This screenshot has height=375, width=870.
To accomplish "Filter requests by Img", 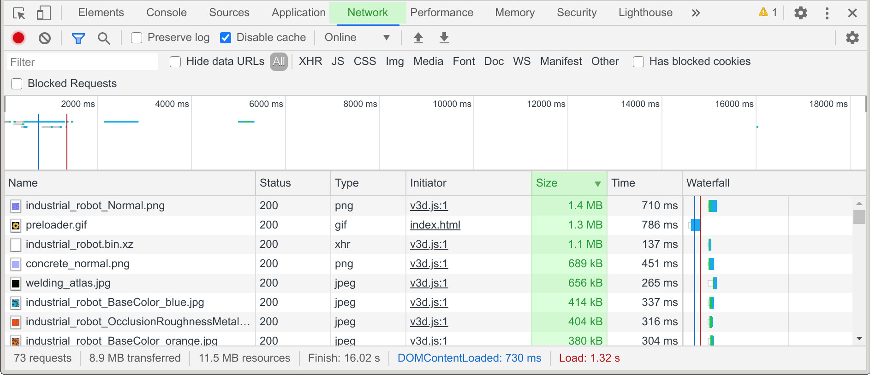I will [x=395, y=62].
